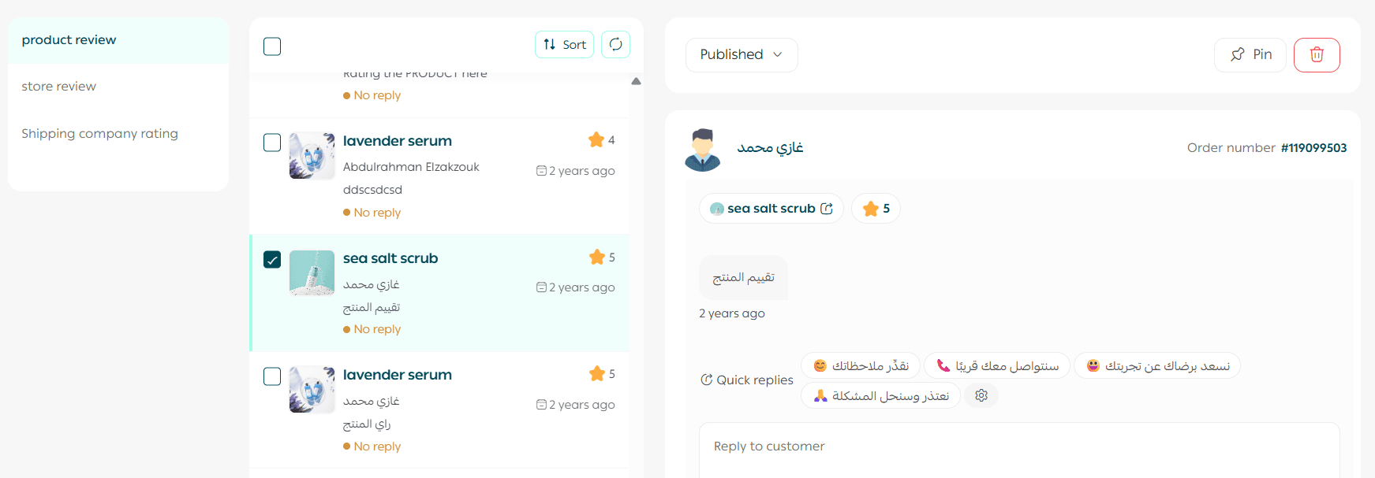Open sea salt scrub external link icon

click(827, 209)
